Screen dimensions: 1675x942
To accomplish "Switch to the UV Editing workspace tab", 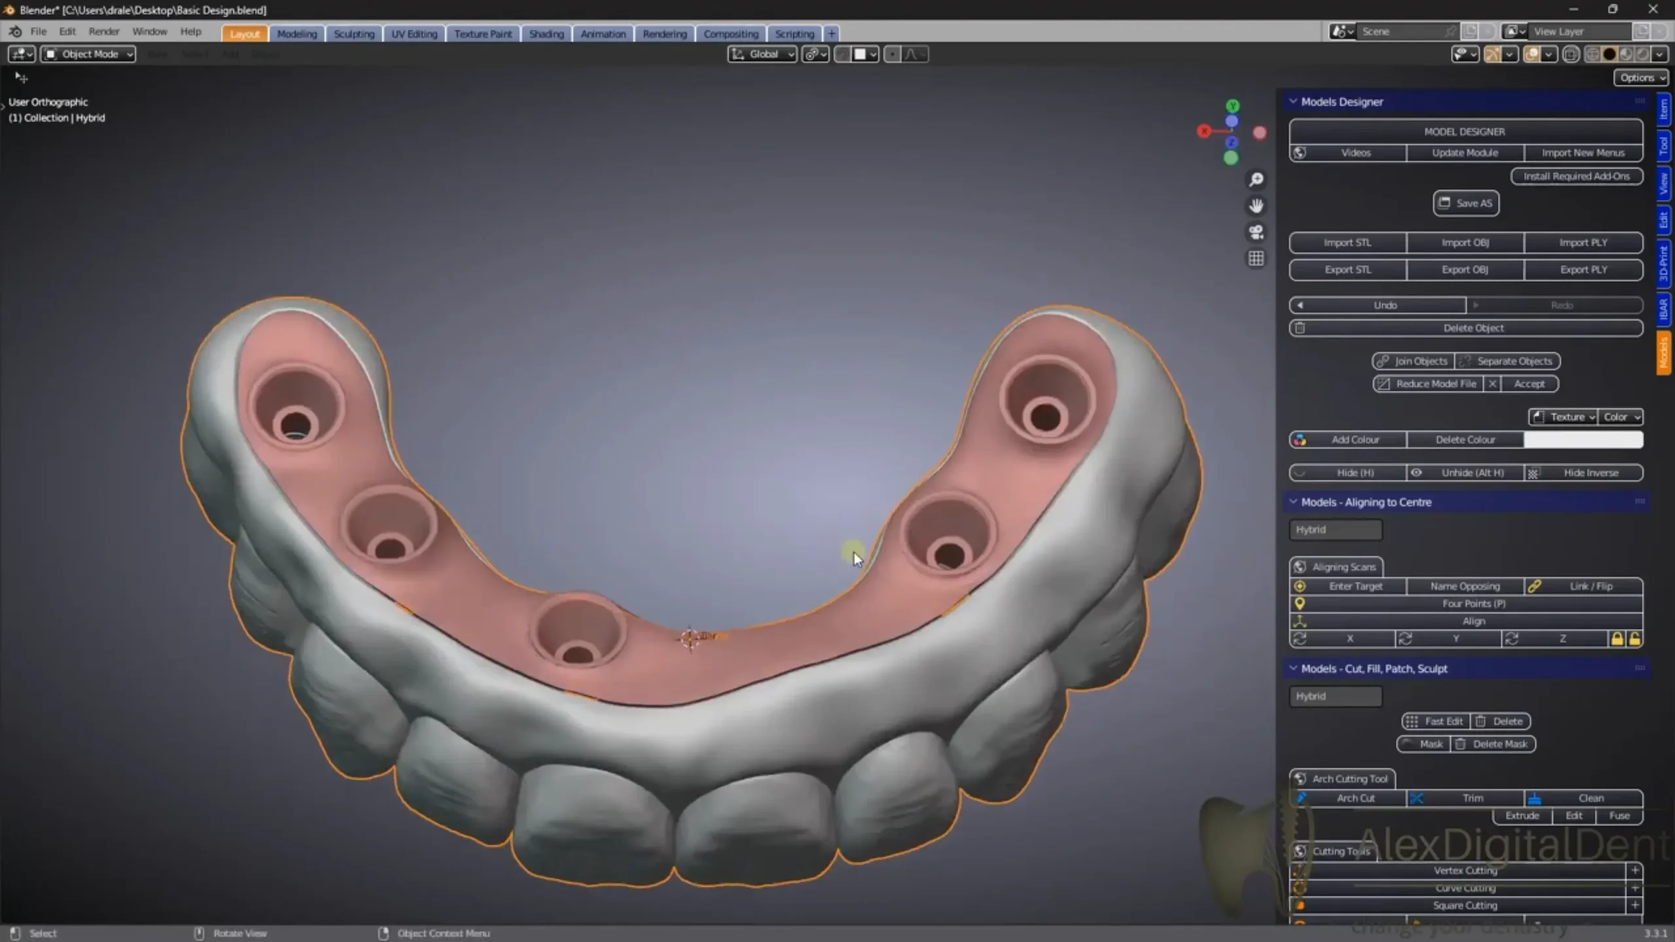I will pyautogui.click(x=414, y=33).
